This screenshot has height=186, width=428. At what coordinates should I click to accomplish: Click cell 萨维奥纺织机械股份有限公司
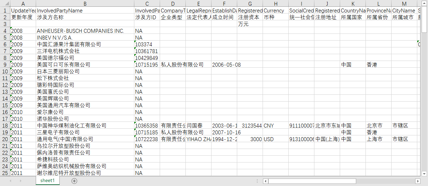point(85,166)
